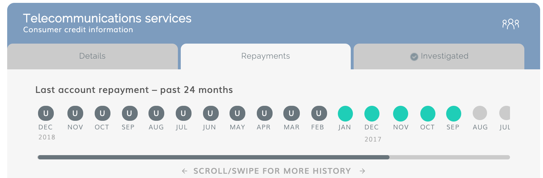
Task: Click the dark horizontal scrollbar thumb
Action: coord(213,157)
